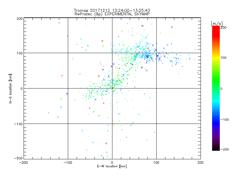Screen dimensions: 236x177
Task: Click the '200' tick label on colorbar
Action: 223,27
